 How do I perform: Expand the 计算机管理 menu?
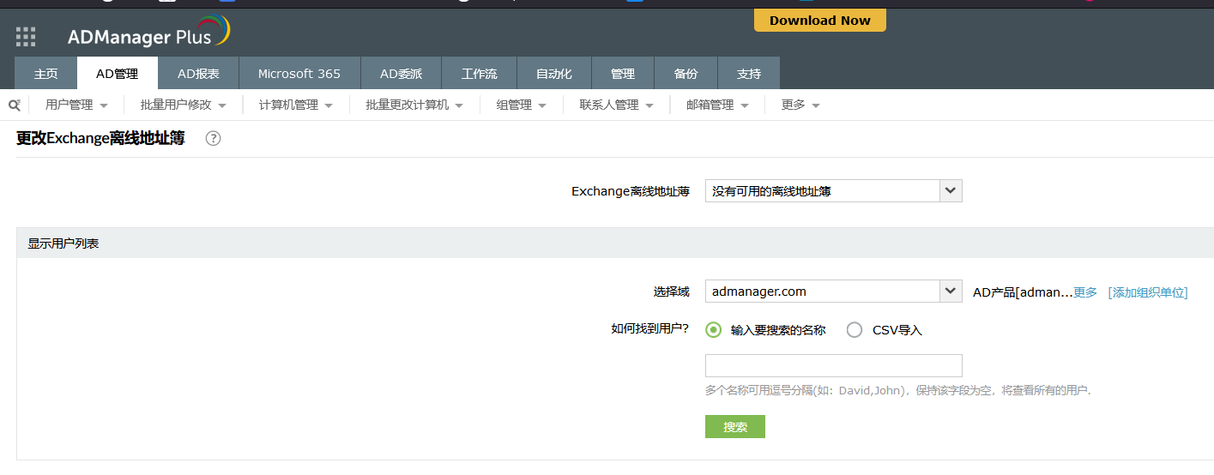[x=296, y=105]
